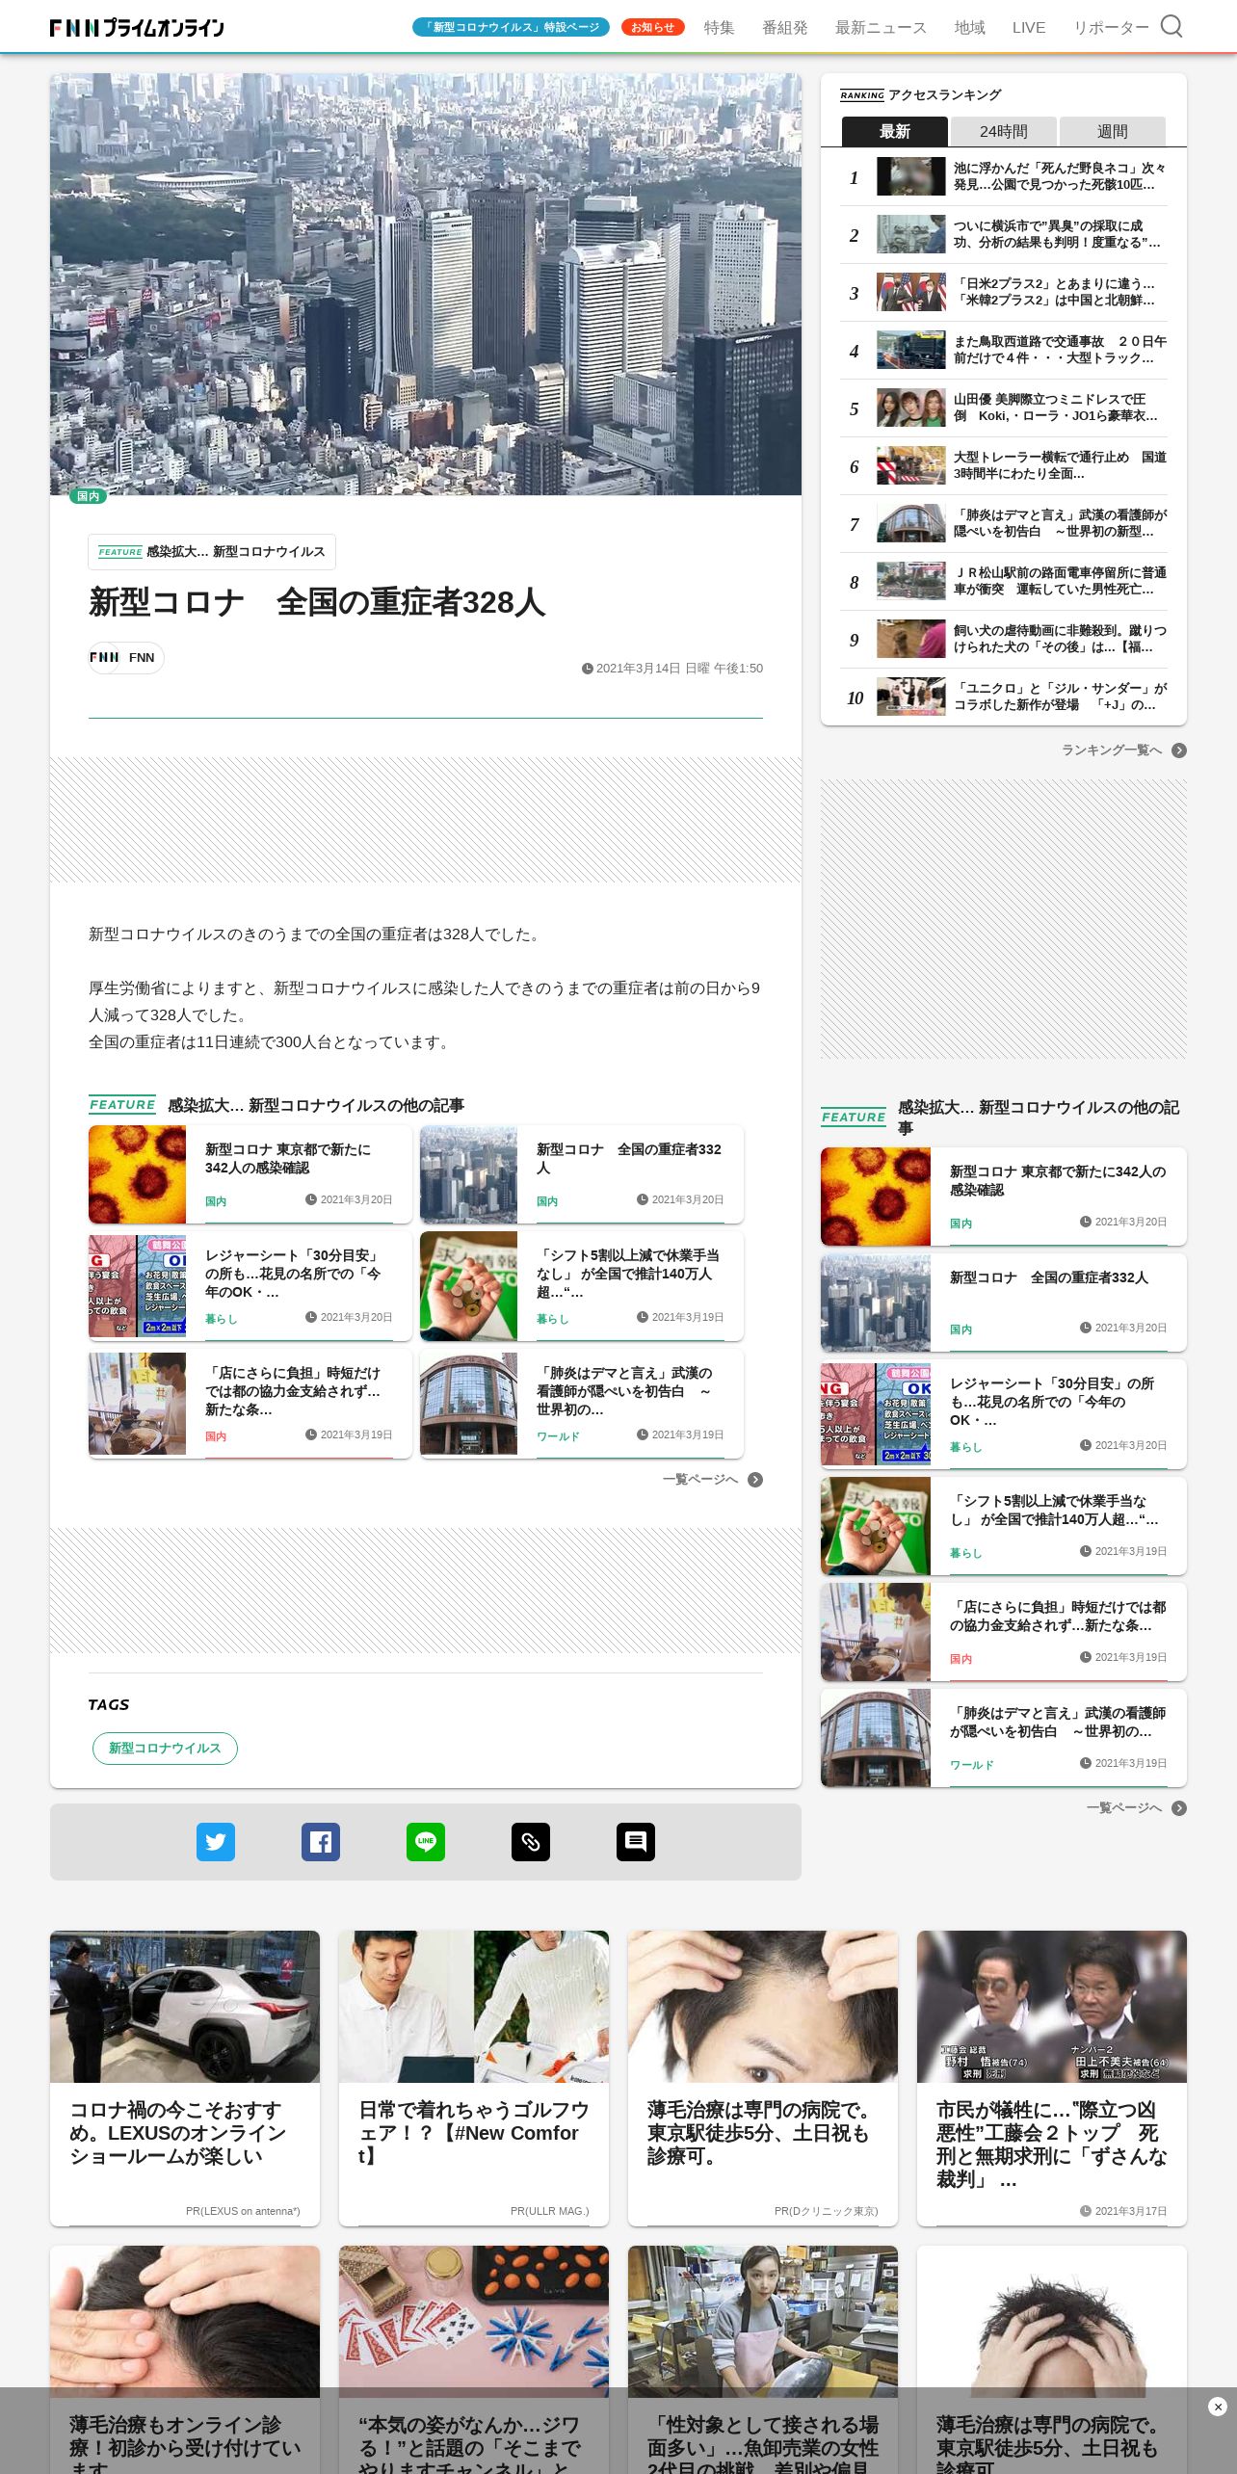Open main column card 店にさらに負担

click(x=250, y=1404)
